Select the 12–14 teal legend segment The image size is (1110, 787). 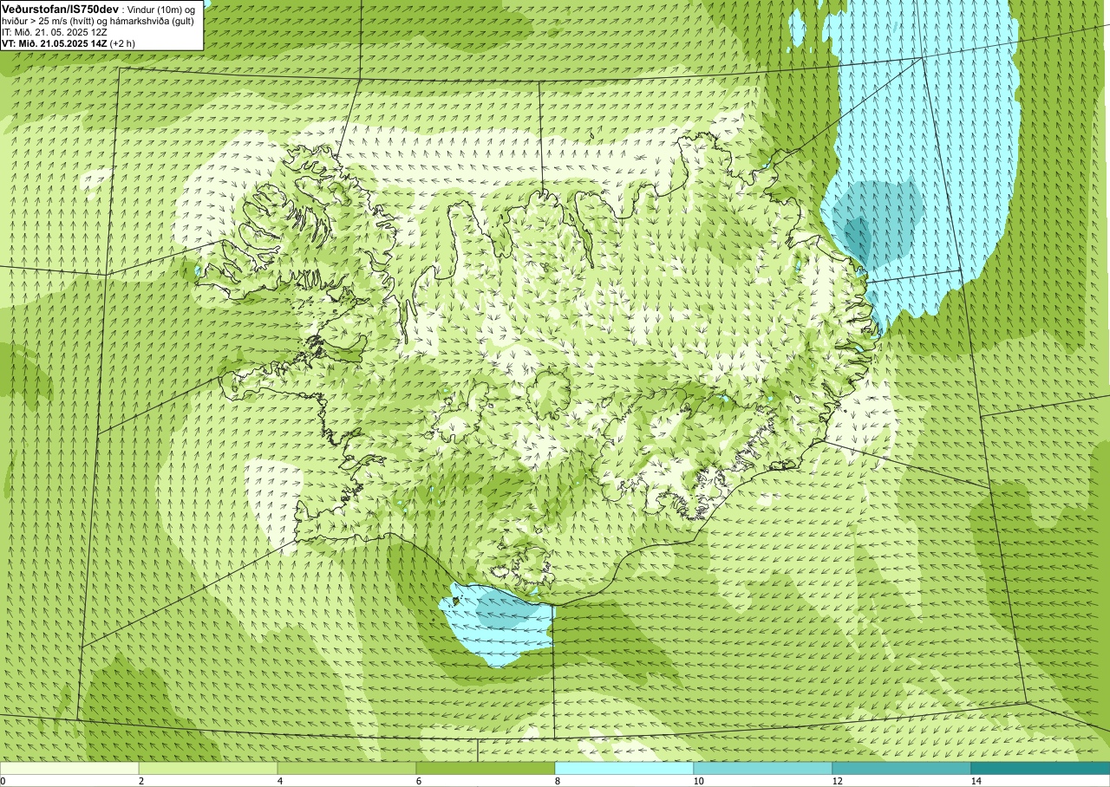tap(902, 768)
